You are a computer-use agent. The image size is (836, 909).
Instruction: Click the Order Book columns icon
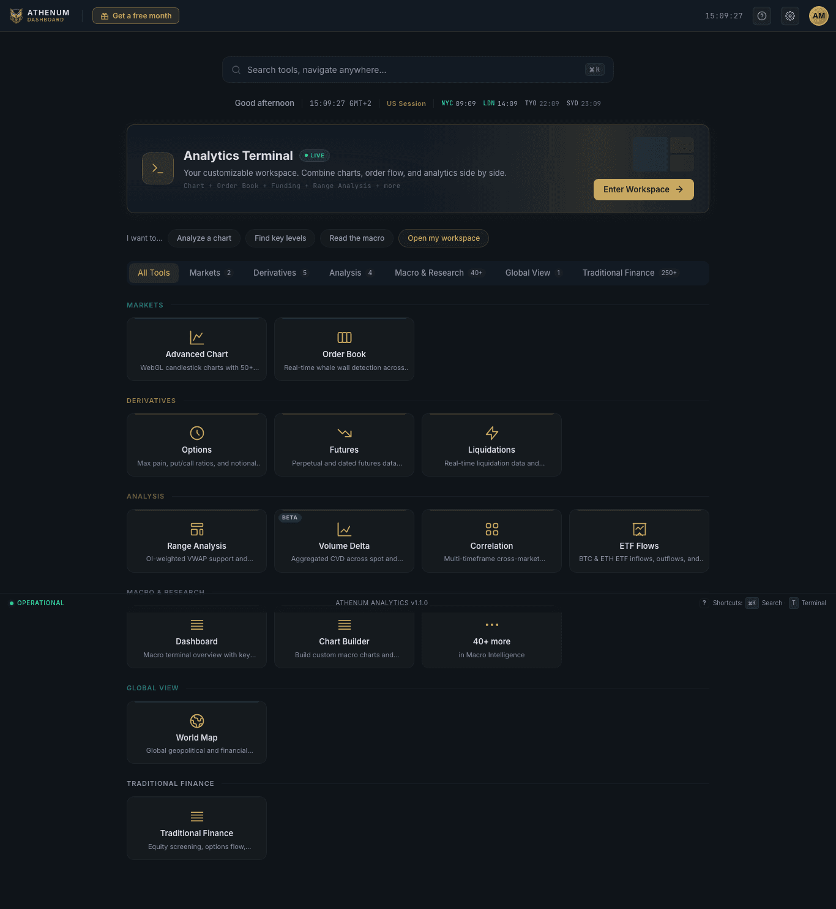(x=345, y=338)
